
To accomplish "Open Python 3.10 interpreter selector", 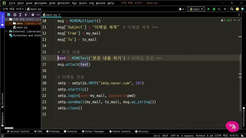I will point(217,136).
